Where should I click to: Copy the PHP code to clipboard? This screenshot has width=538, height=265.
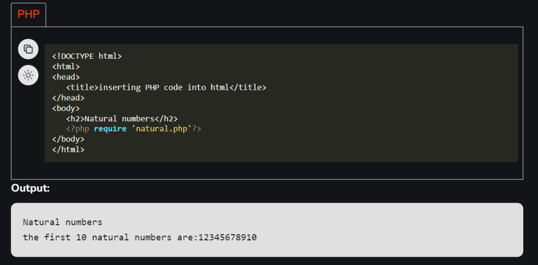(28, 49)
